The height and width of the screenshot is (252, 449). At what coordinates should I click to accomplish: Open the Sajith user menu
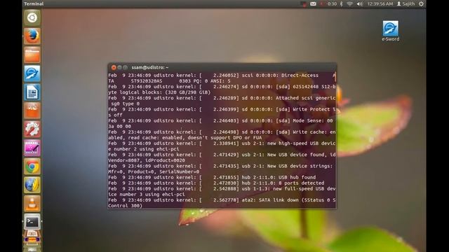tap(406, 3)
